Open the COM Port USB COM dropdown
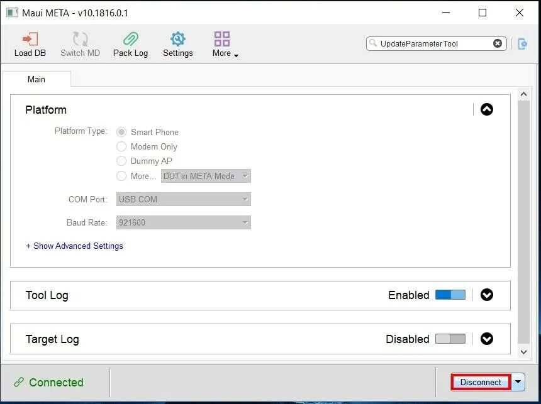The image size is (541, 404). (184, 199)
